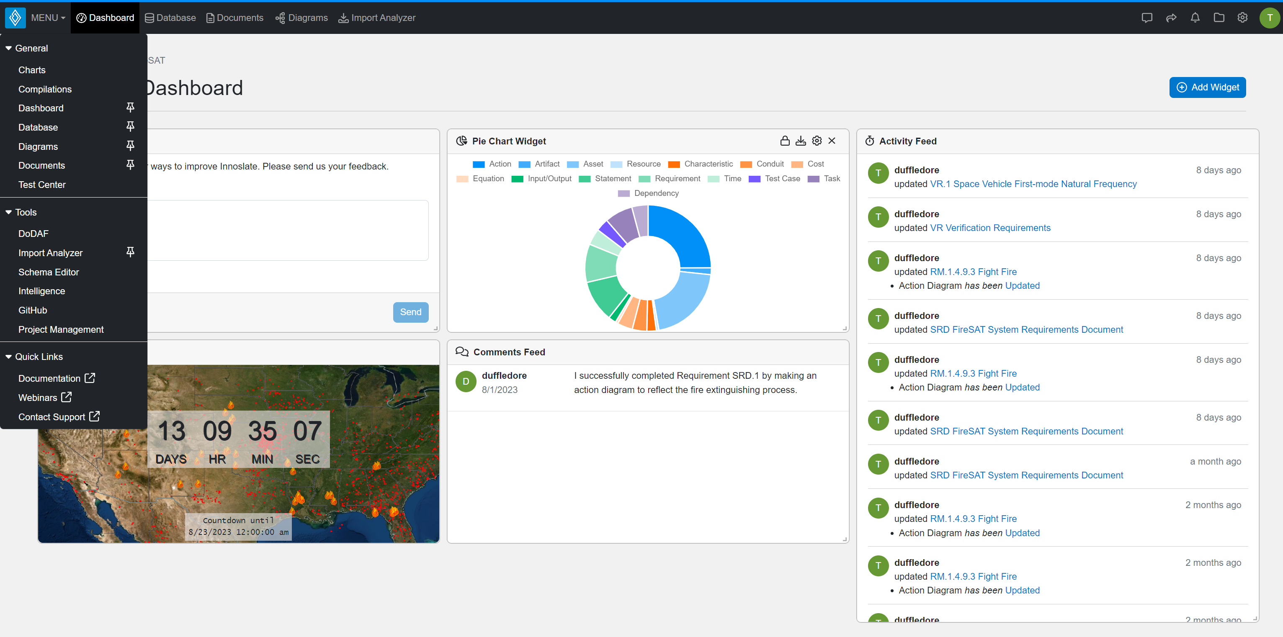Open the notifications bell

[x=1195, y=18]
